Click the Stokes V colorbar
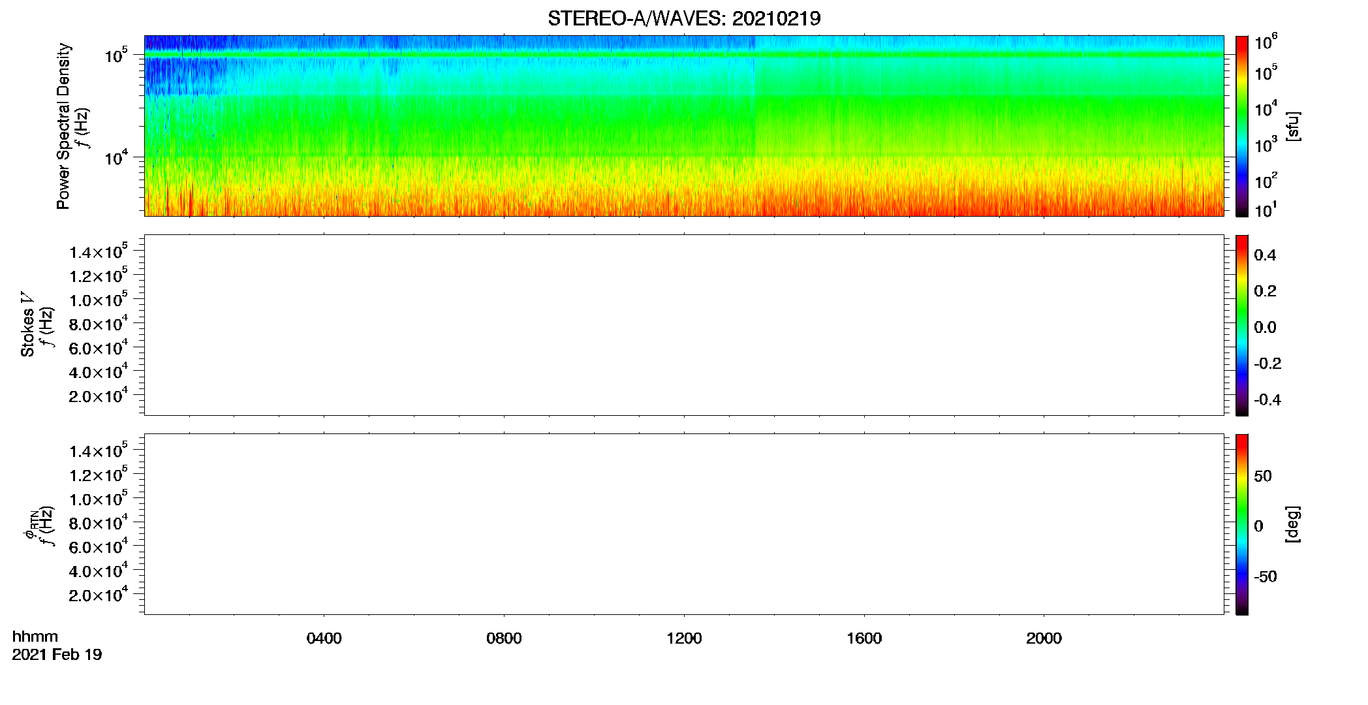 pos(1242,325)
